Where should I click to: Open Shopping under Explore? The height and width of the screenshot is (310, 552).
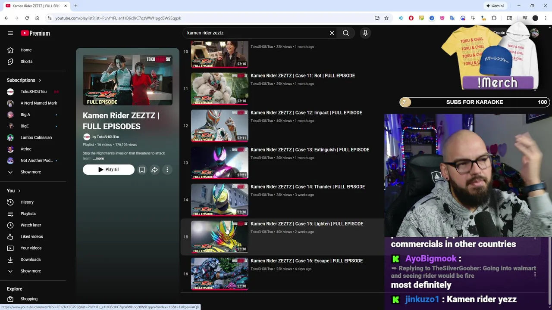coord(29,299)
